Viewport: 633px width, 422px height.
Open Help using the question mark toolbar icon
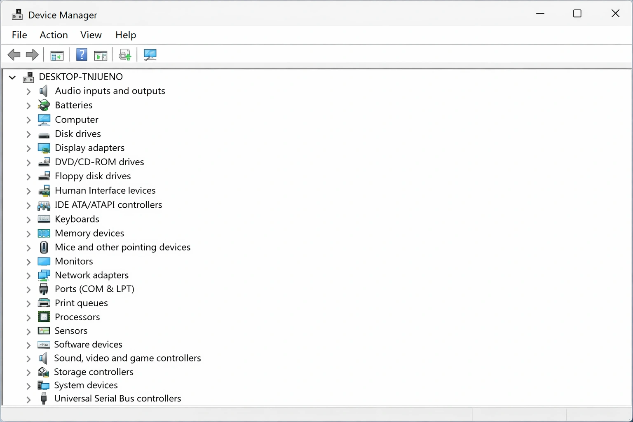tap(82, 54)
